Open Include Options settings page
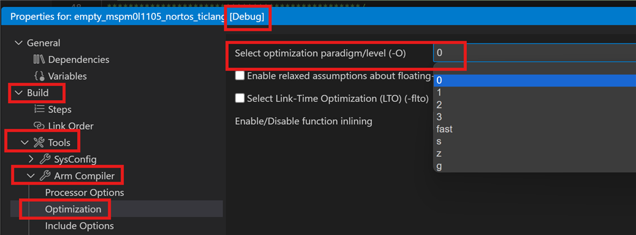636x235 pixels. (x=79, y=225)
